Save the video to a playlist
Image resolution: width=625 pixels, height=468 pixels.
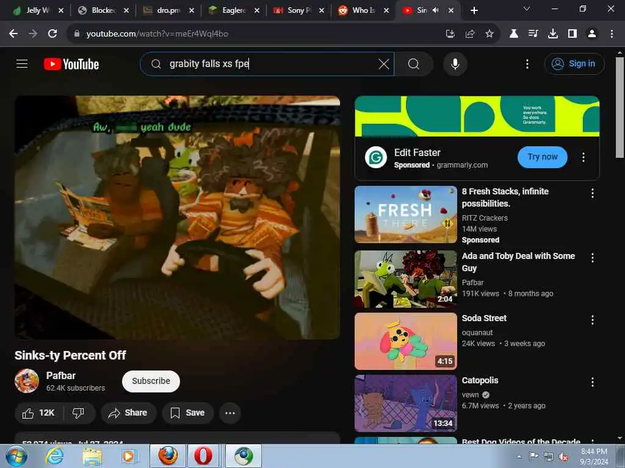tap(187, 413)
